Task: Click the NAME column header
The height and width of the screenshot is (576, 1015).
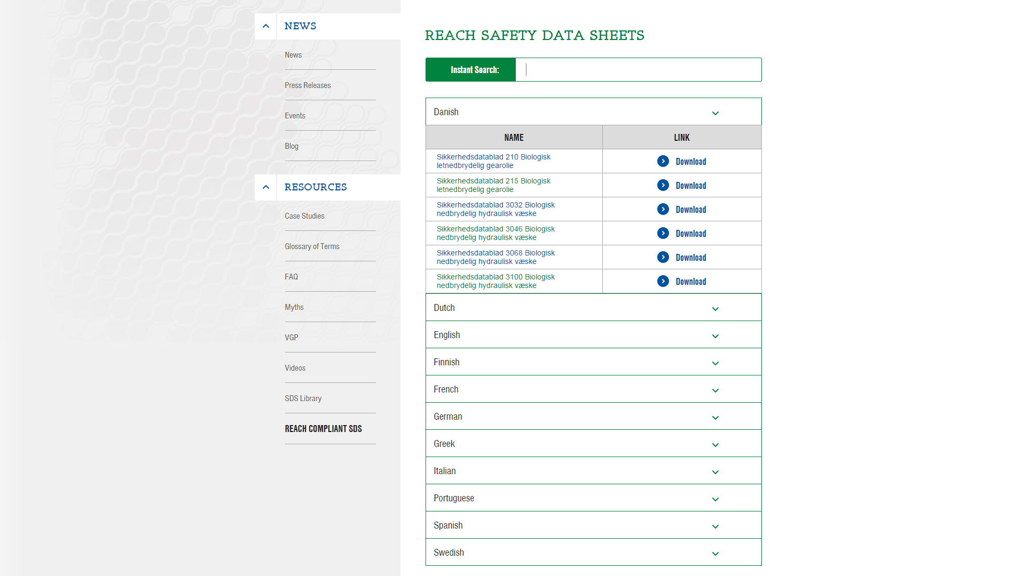Action: click(x=514, y=138)
